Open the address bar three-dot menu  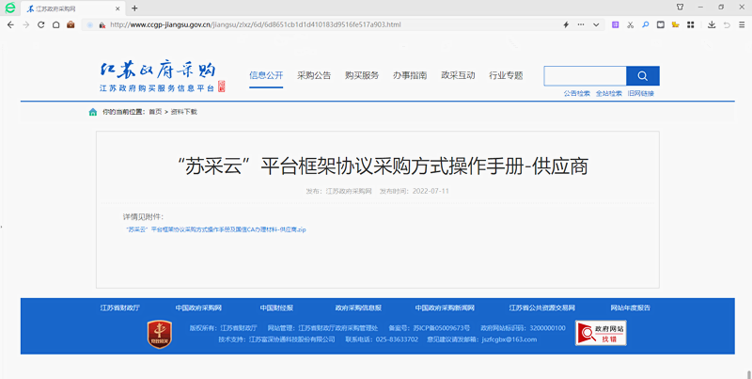pyautogui.click(x=581, y=24)
